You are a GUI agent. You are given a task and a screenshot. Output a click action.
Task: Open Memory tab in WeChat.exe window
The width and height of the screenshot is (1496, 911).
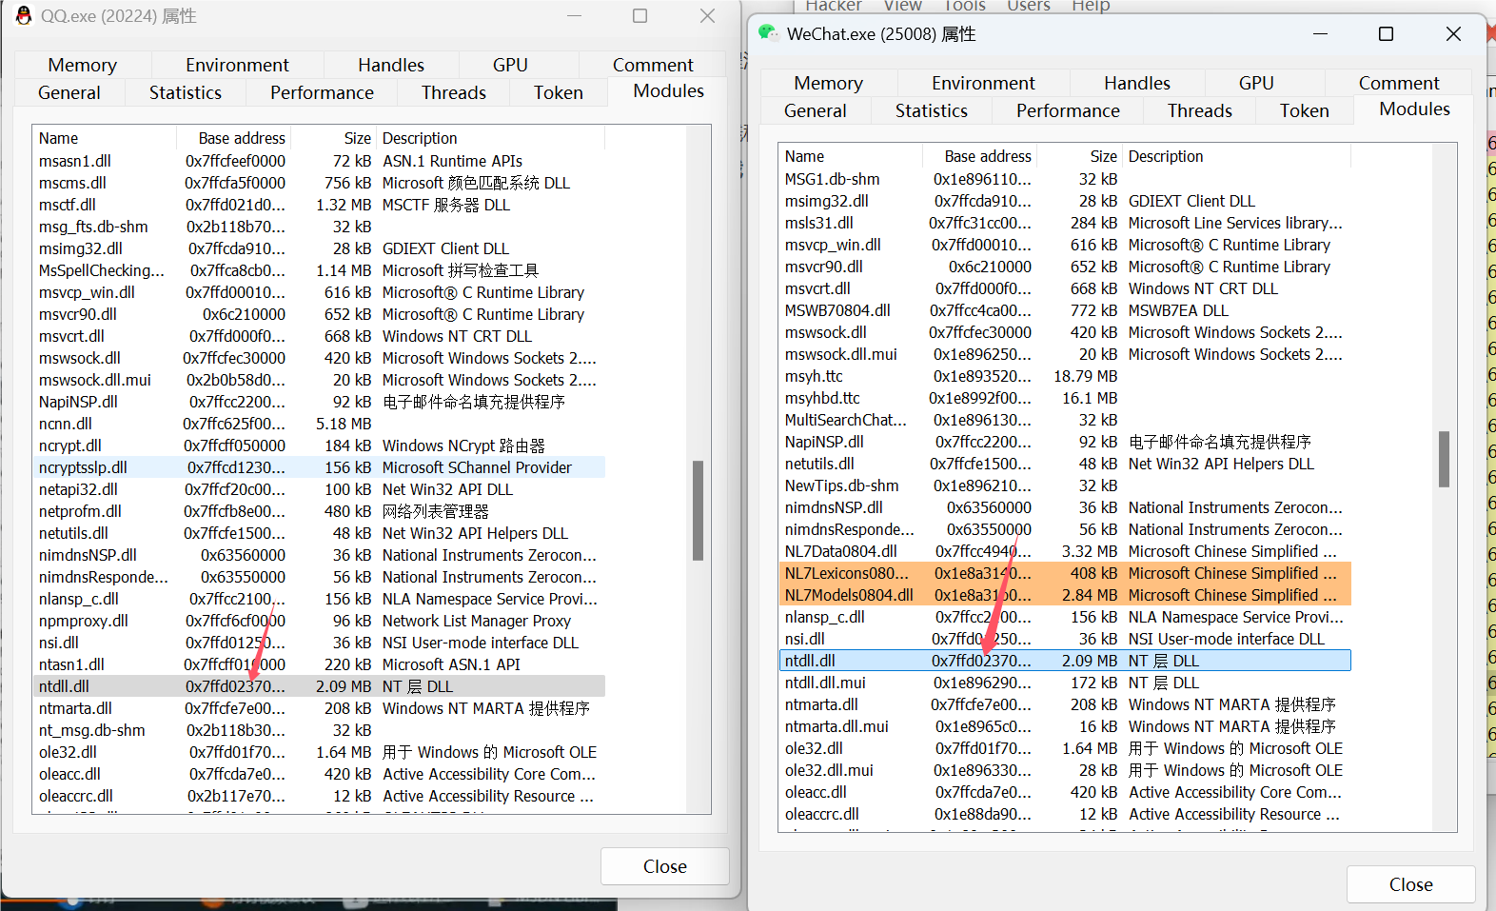click(x=829, y=83)
